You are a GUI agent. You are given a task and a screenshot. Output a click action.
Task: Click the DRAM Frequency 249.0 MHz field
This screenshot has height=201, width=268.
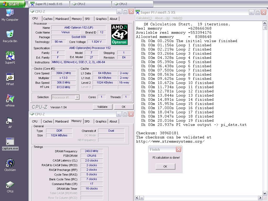pos(92,151)
